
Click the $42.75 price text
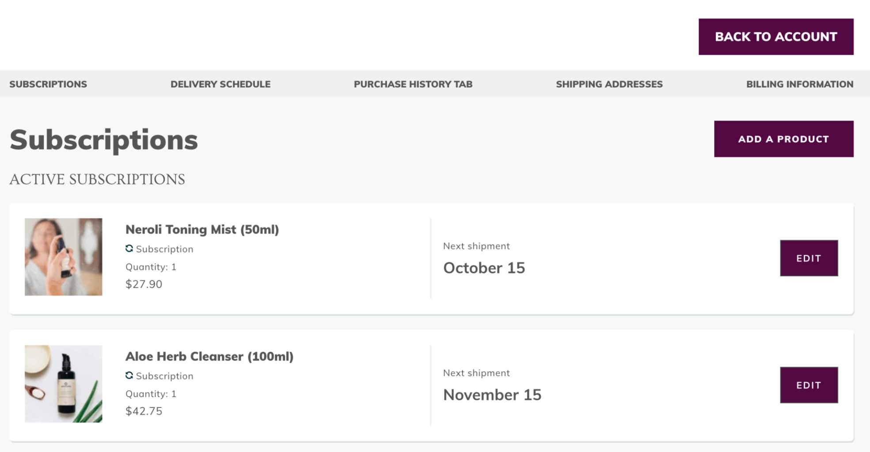[144, 411]
